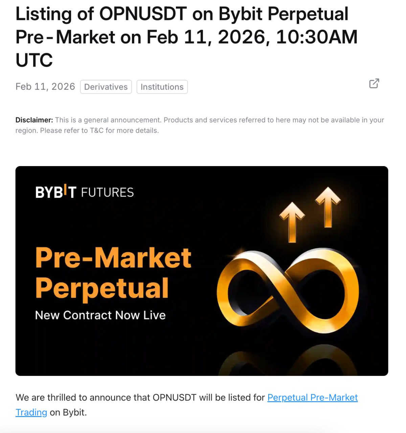Follow the Perpetual Pre-Market Trading link
Image resolution: width=406 pixels, height=433 pixels.
click(x=312, y=397)
